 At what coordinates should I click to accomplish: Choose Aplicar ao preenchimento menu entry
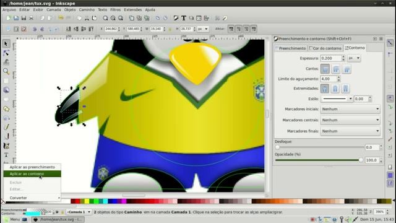[x=32, y=167]
